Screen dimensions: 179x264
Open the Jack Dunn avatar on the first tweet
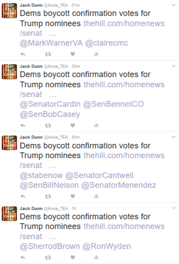tap(9, 11)
